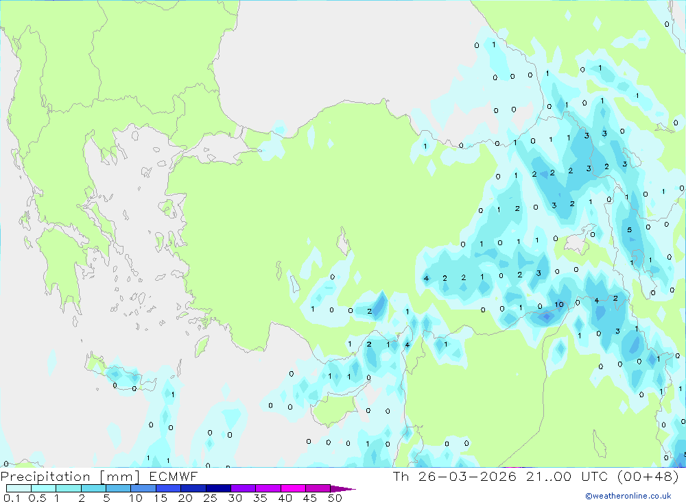This screenshot has width=686, height=502.
Task: Click the '15' legend scale label
Action: point(160,498)
